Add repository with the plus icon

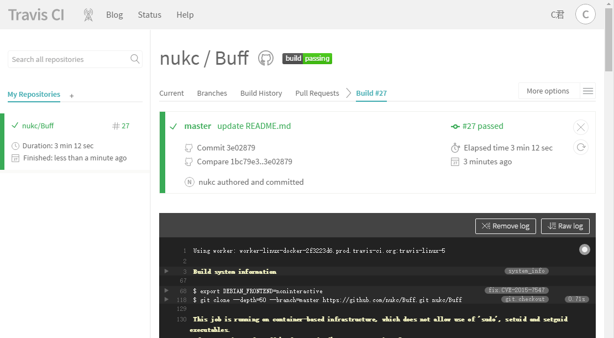pos(71,96)
